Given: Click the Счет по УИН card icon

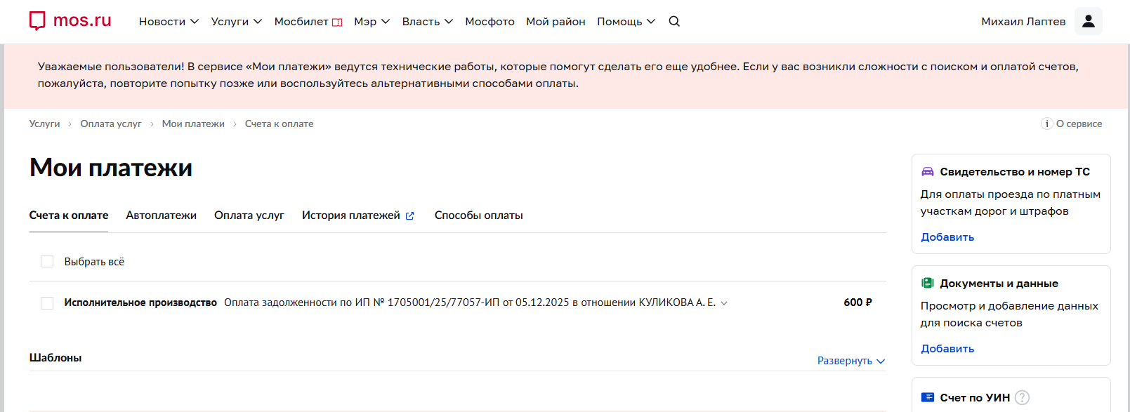Looking at the screenshot, I should 928,397.
